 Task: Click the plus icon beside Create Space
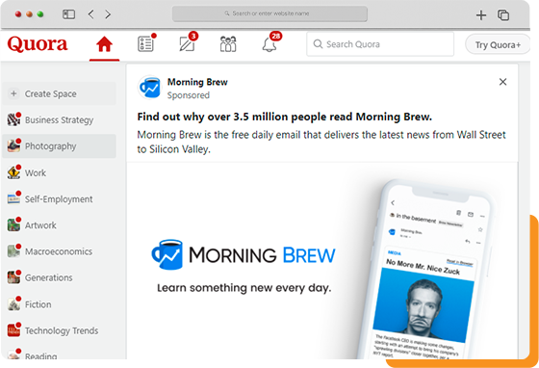[x=13, y=93]
